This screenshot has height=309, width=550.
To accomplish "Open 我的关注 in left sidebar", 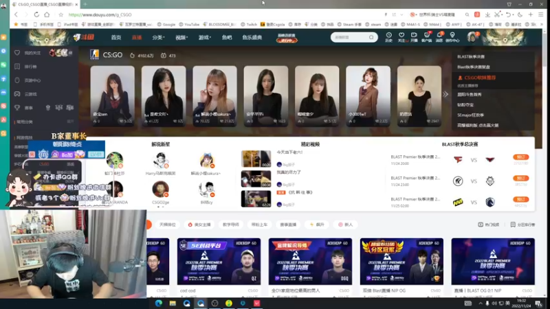I will coord(32,53).
